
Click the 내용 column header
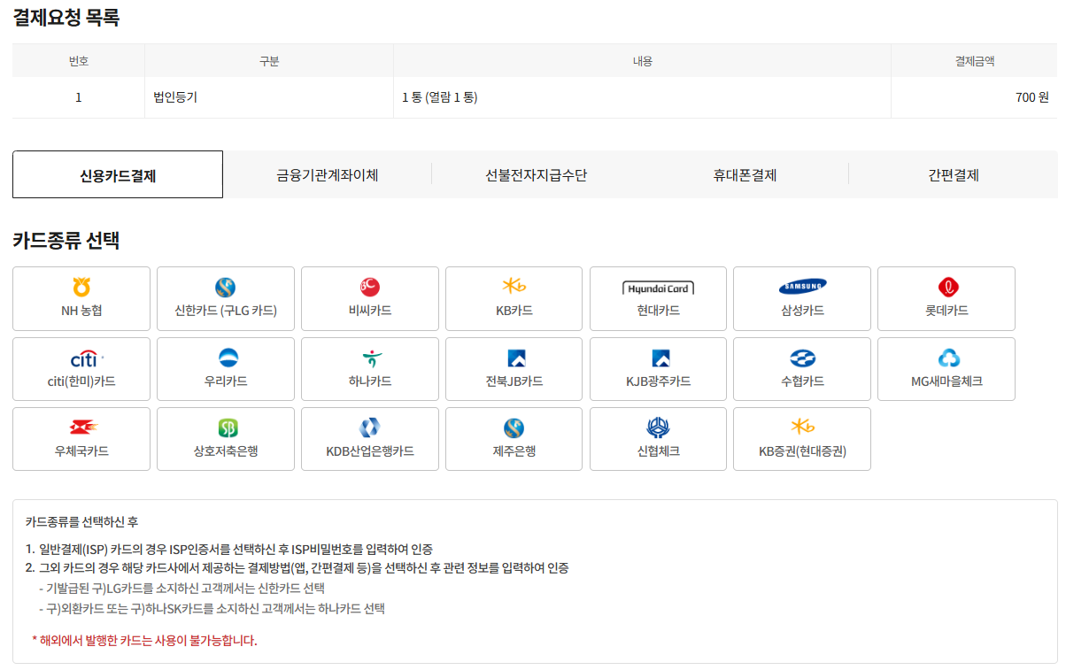(642, 61)
